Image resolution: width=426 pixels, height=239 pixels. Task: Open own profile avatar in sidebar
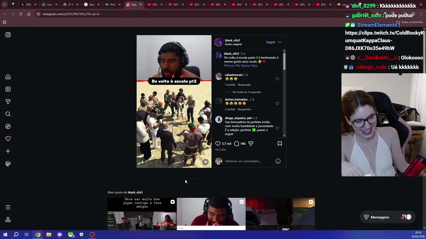pos(8,164)
